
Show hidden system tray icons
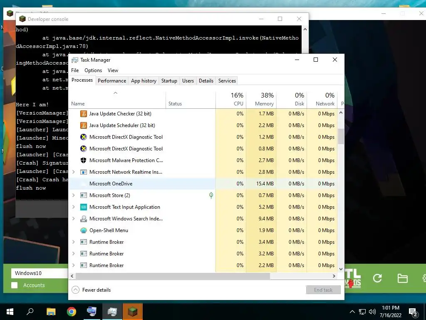point(352,312)
